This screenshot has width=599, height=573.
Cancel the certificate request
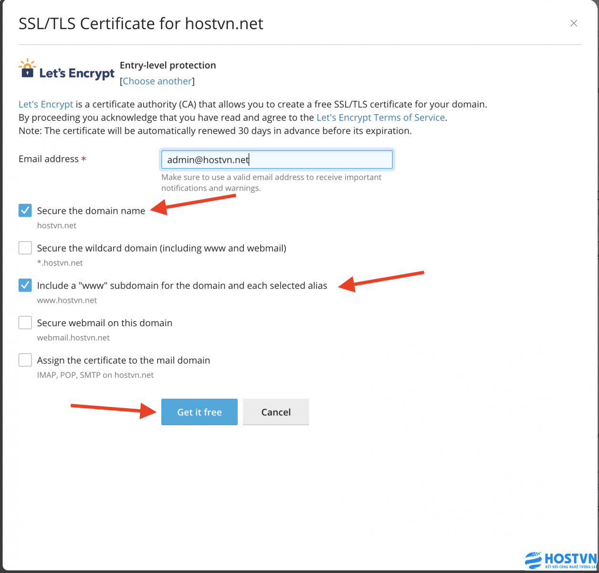(x=276, y=412)
